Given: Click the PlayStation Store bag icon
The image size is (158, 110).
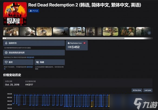Looking at the screenshot, I should click(68, 43).
